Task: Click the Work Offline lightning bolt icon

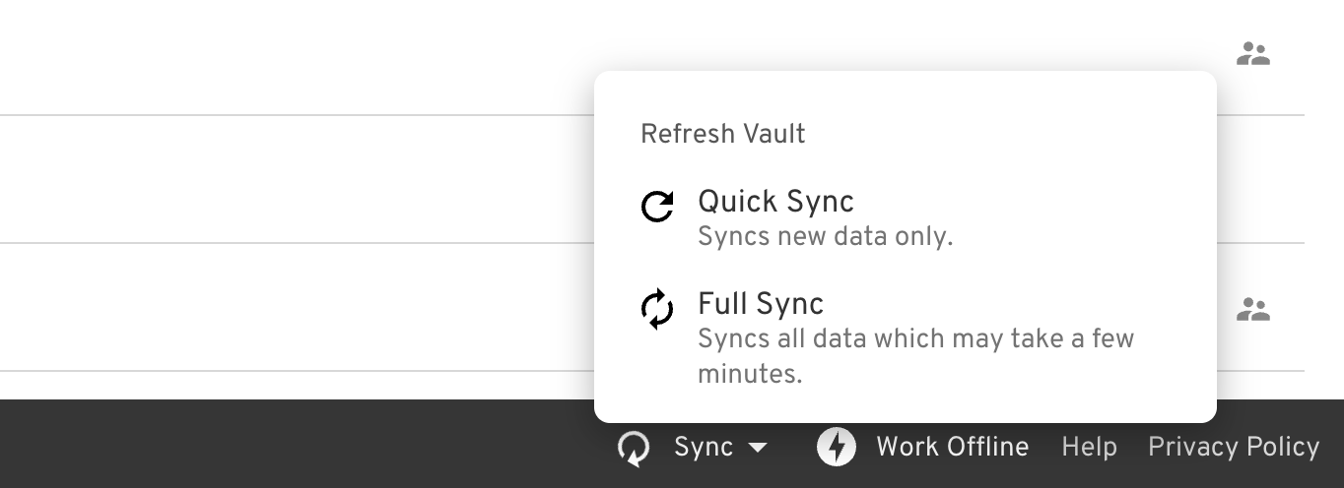Action: tap(837, 448)
